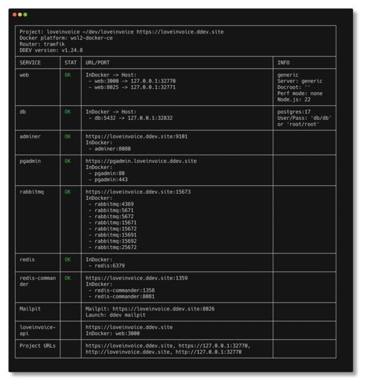The width and height of the screenshot is (365, 384).
Task: Click the redis-commander:8081 port line
Action: (122, 297)
